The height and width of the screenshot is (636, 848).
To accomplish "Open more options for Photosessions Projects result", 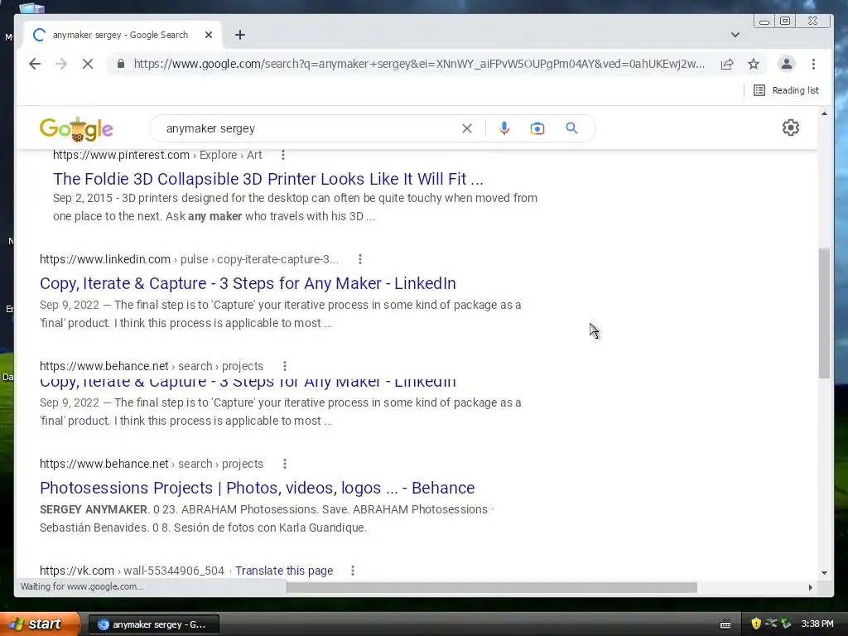I will (285, 464).
